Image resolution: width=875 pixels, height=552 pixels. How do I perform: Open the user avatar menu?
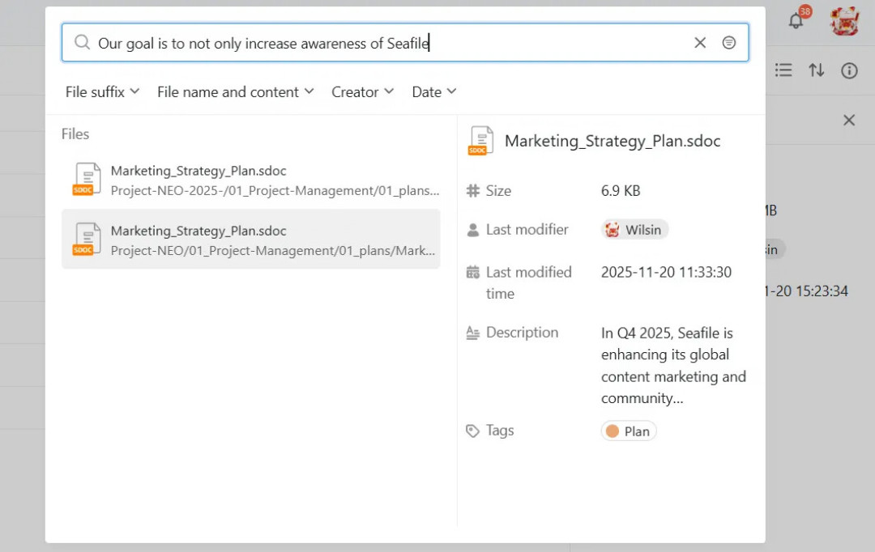pyautogui.click(x=844, y=21)
